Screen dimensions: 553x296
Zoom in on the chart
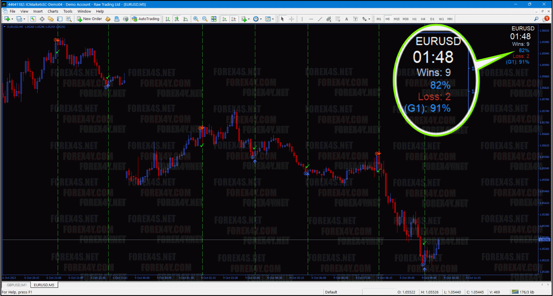[x=196, y=19]
